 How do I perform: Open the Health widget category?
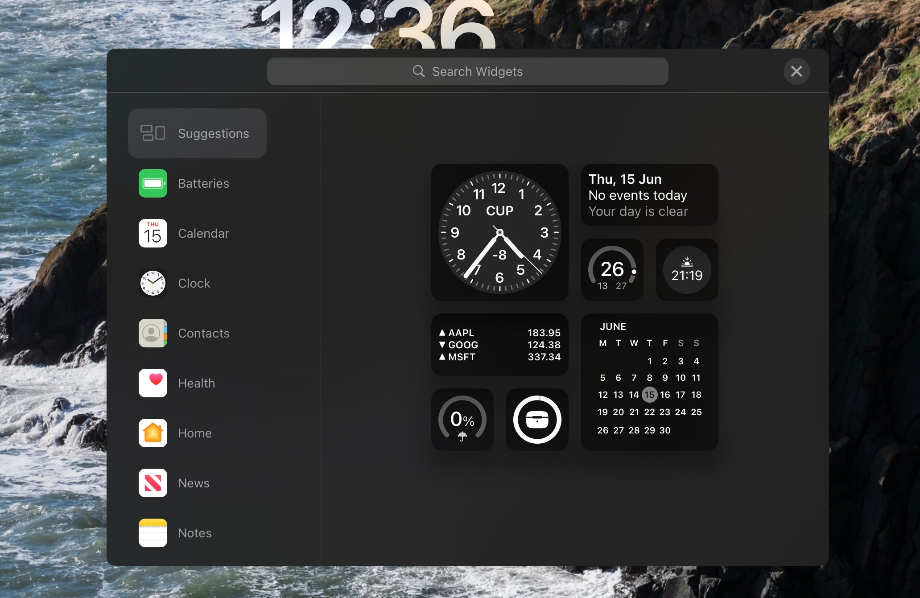[197, 383]
